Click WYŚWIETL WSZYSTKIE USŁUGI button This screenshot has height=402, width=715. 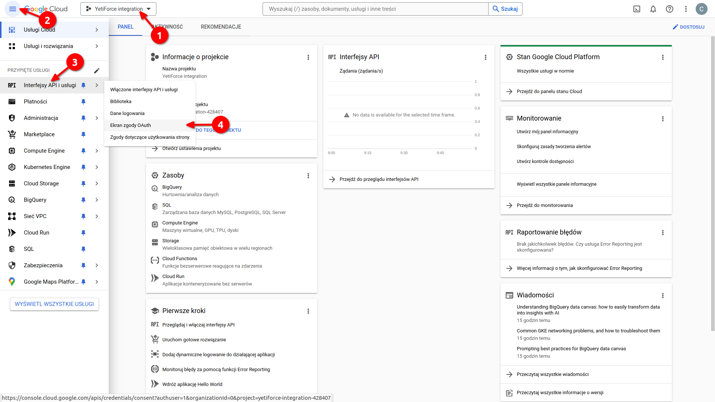coord(54,304)
